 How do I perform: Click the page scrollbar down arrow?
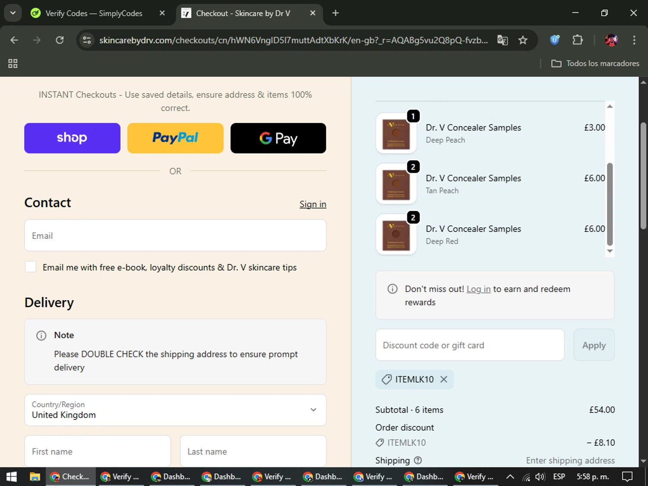pos(643,461)
